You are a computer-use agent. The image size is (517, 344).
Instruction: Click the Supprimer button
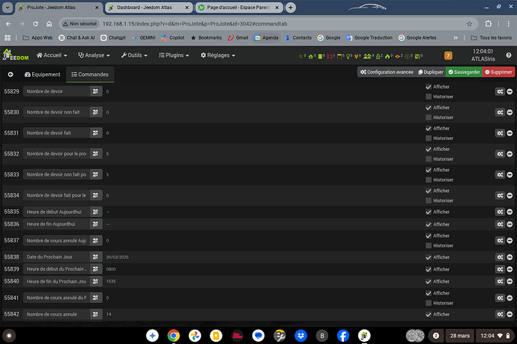tap(498, 72)
